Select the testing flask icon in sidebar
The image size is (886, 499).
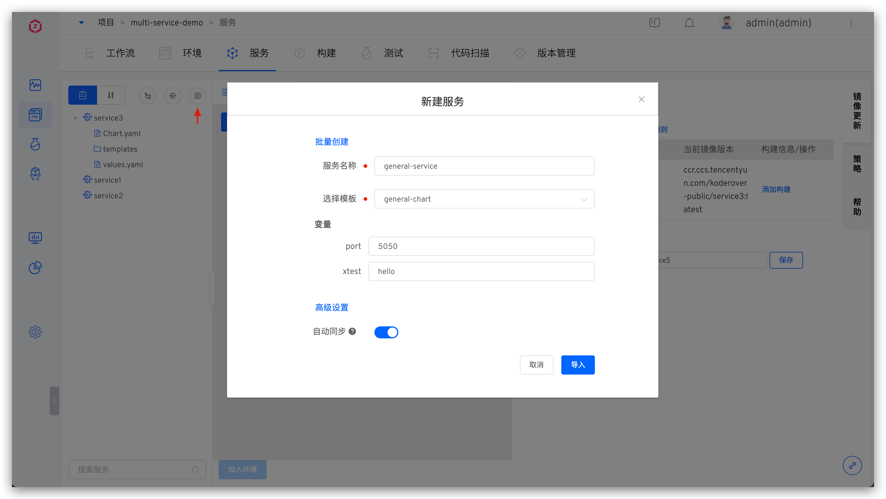tap(35, 144)
